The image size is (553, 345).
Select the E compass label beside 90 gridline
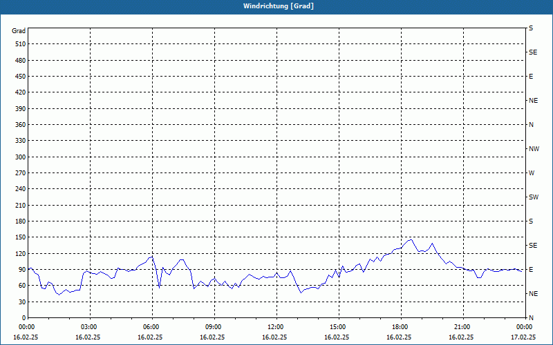coord(531,270)
